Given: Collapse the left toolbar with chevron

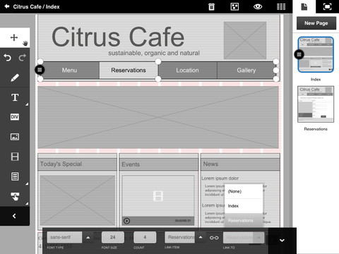Looking at the screenshot, I should [14, 216].
